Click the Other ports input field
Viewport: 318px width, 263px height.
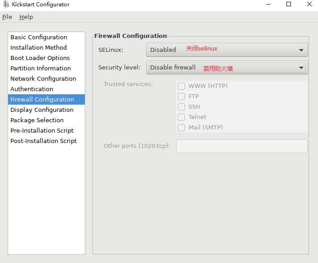242,146
